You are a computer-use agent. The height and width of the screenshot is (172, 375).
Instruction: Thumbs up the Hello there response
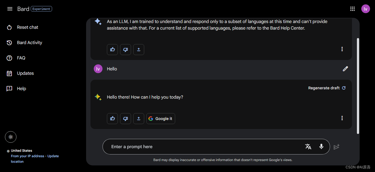112,119
